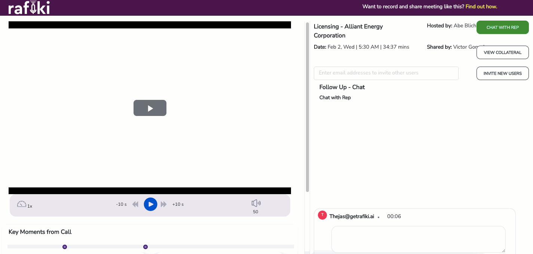Click the key moments timeline track
This screenshot has height=254, width=533.
[151, 247]
